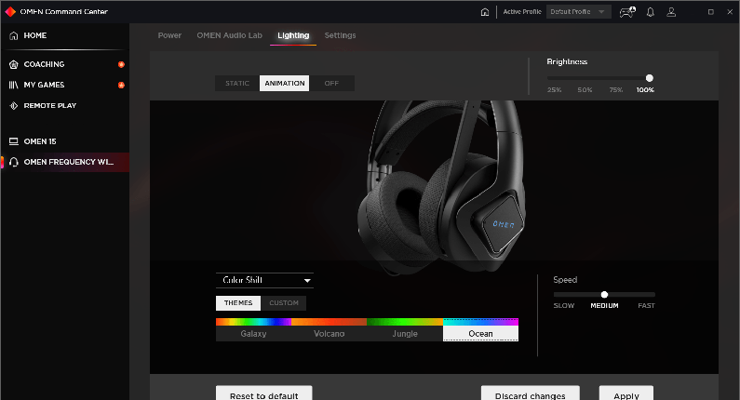Image resolution: width=740 pixels, height=400 pixels.
Task: Click the Brightness label
Action: coord(567,61)
